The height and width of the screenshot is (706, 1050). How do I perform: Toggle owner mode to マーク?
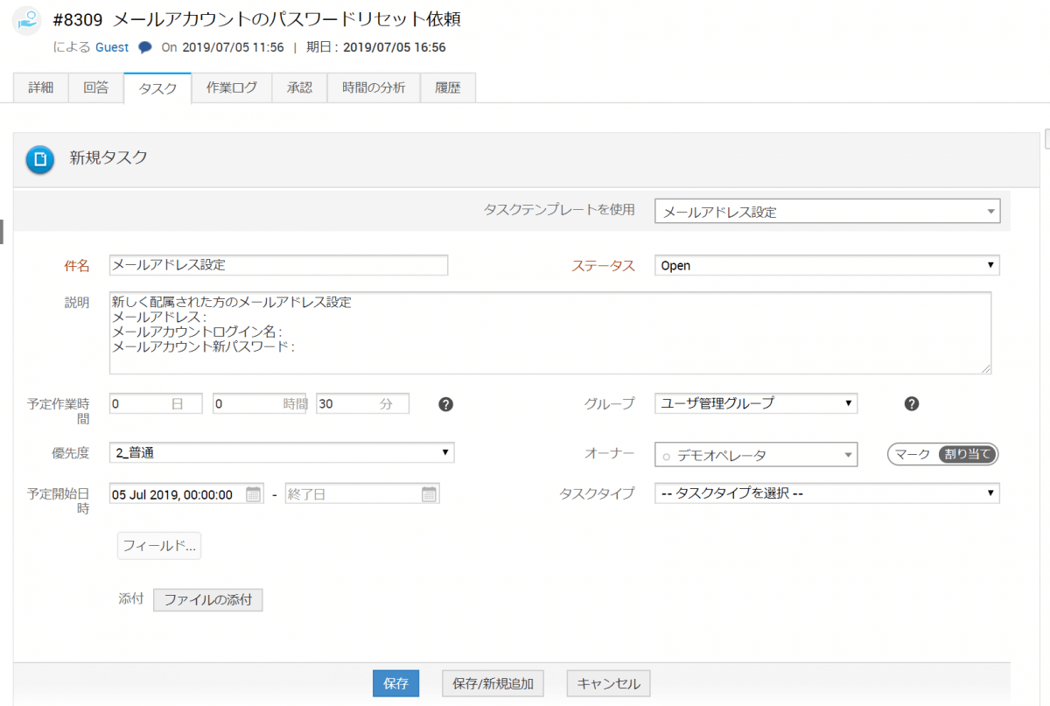[912, 455]
